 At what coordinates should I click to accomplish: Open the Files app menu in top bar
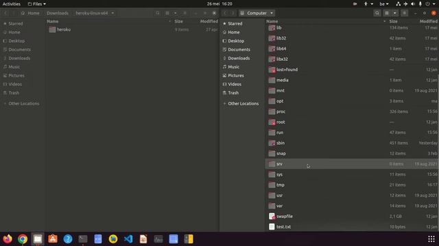pos(36,4)
